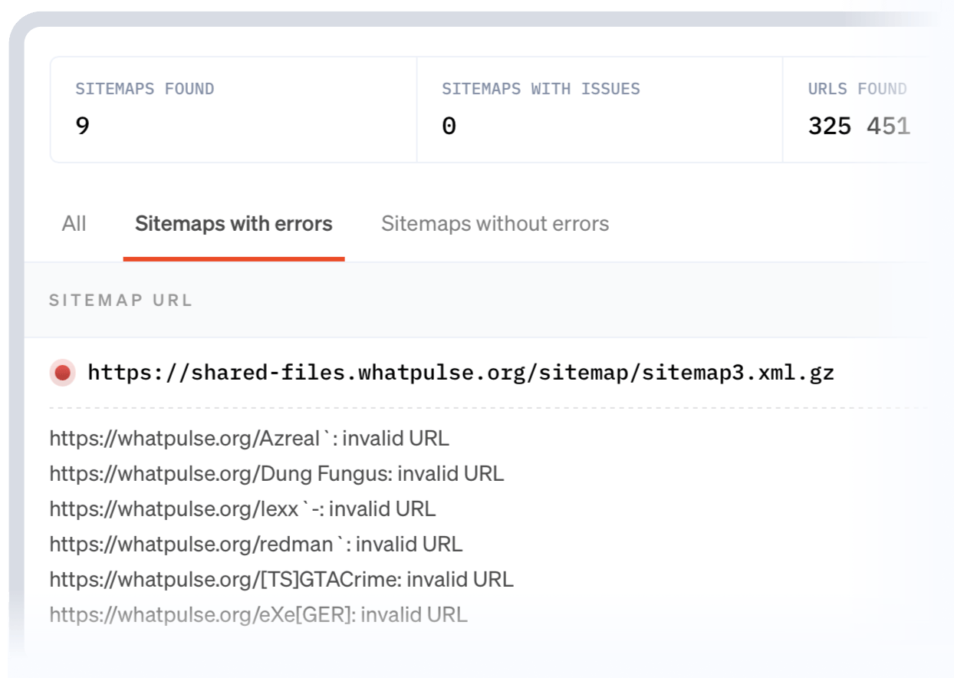Click the SITEMAPS WITH ISSUES label
Screen dimensions: 954x678
point(541,89)
